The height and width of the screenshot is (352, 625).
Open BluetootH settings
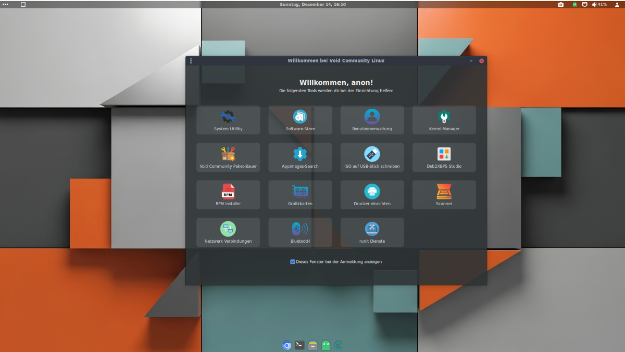coord(300,232)
